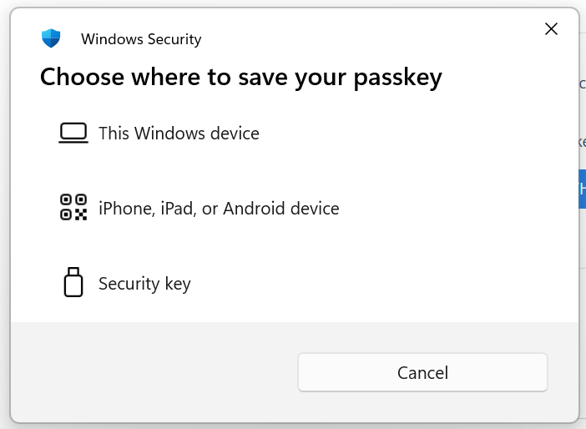This screenshot has height=429, width=586.
Task: Click the USB security key icon
Action: [73, 283]
